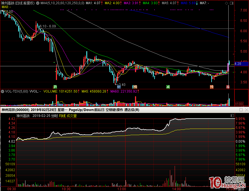This screenshot has height=191, width=249.
Task: Select the MA7: - label
Action: pos(204,3)
